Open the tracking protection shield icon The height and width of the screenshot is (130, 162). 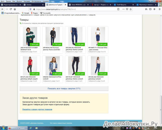coord(30,9)
